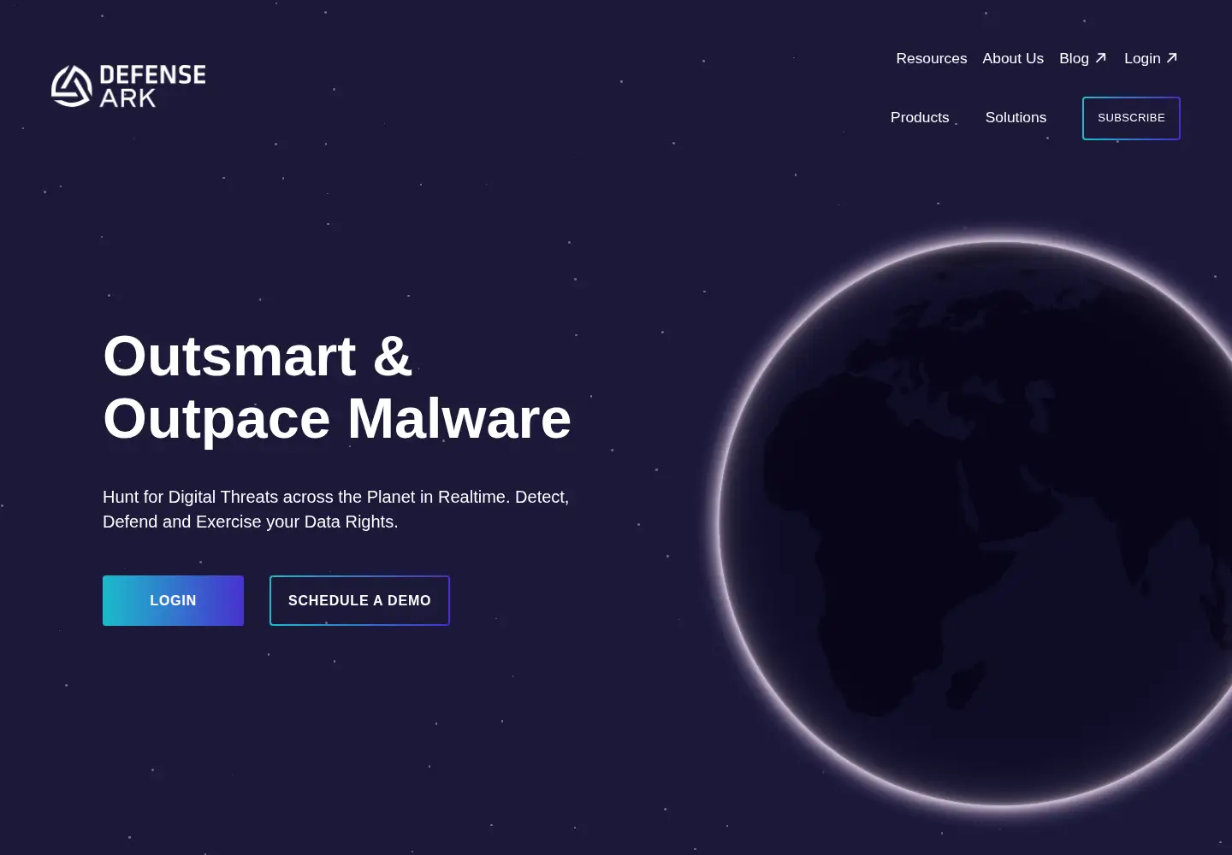This screenshot has width=1232, height=855.
Task: Click the gradient LOGIN button
Action: tap(173, 600)
